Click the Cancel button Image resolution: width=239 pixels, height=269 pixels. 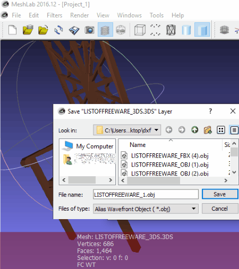coord(220,209)
